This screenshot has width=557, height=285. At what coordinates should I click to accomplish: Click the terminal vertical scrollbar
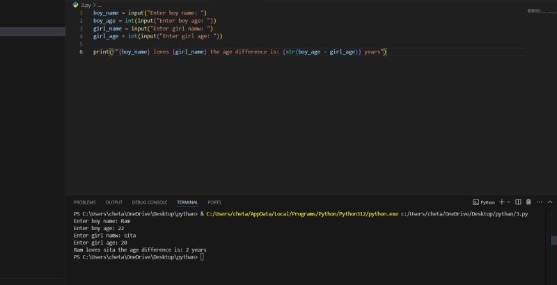click(x=554, y=240)
